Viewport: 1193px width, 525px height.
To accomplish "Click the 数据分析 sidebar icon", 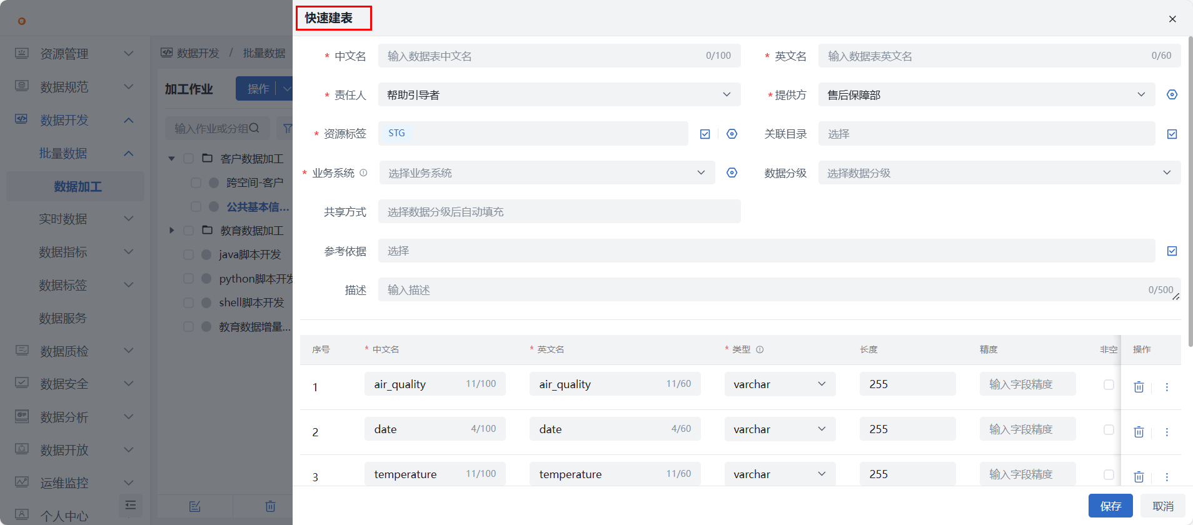I will tap(22, 416).
